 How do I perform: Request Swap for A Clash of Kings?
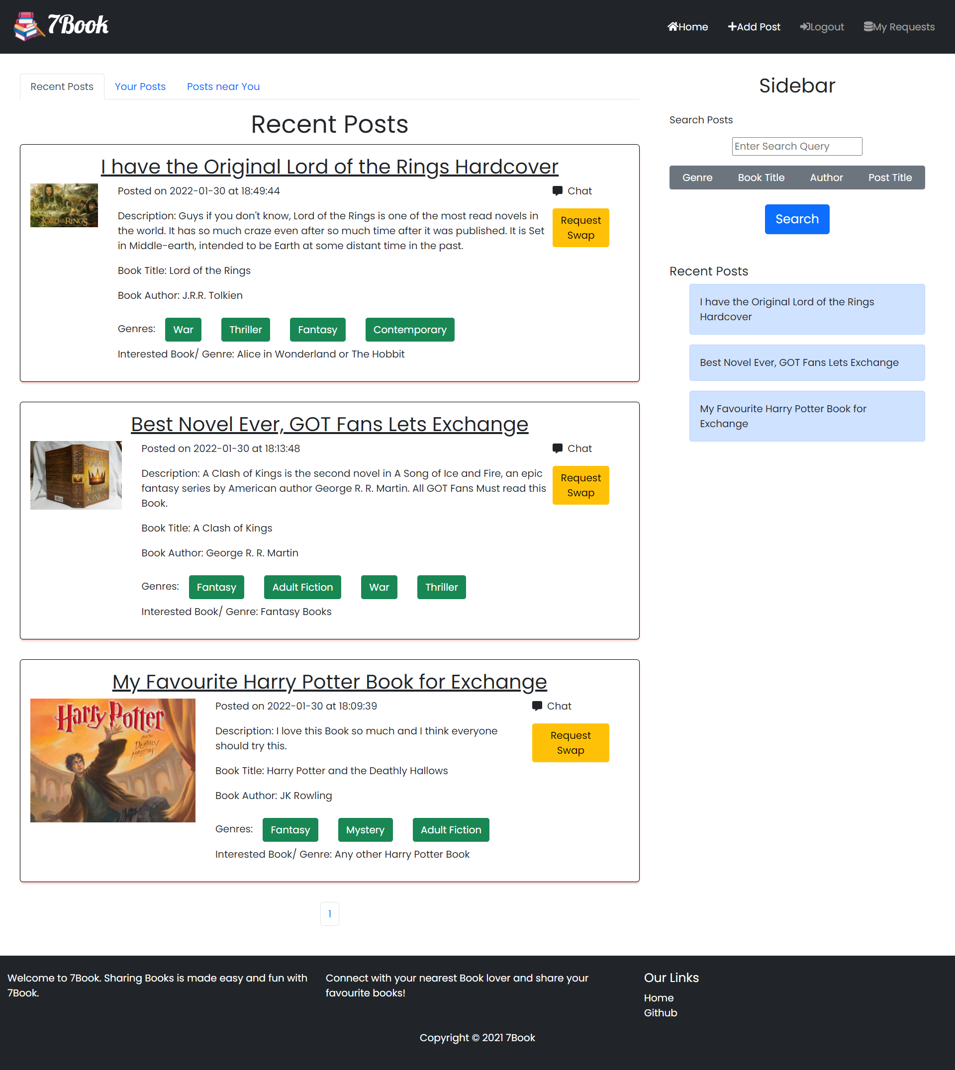580,485
